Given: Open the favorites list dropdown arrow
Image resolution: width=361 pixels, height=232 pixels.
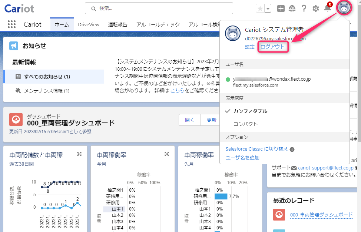Looking at the screenshot, I should click(x=268, y=9).
